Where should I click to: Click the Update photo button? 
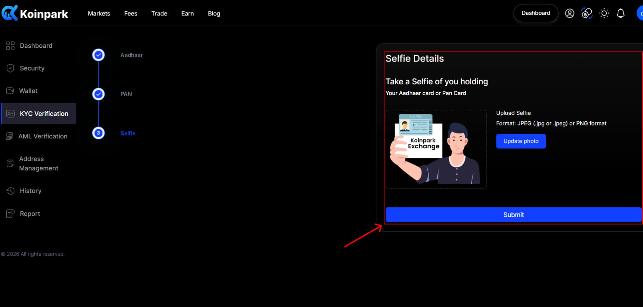coord(521,141)
